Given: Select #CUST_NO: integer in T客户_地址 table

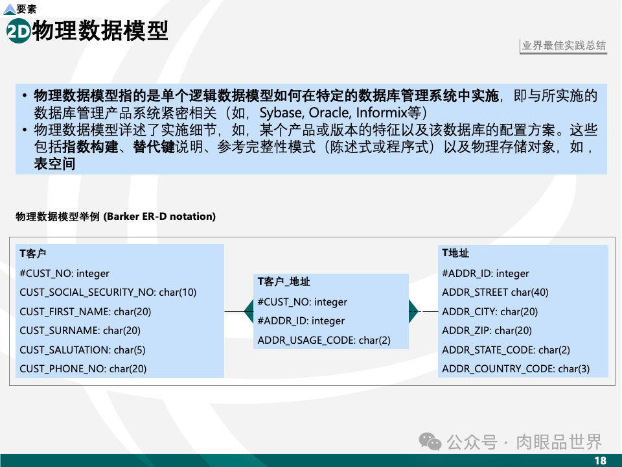Looking at the screenshot, I should point(303,302).
